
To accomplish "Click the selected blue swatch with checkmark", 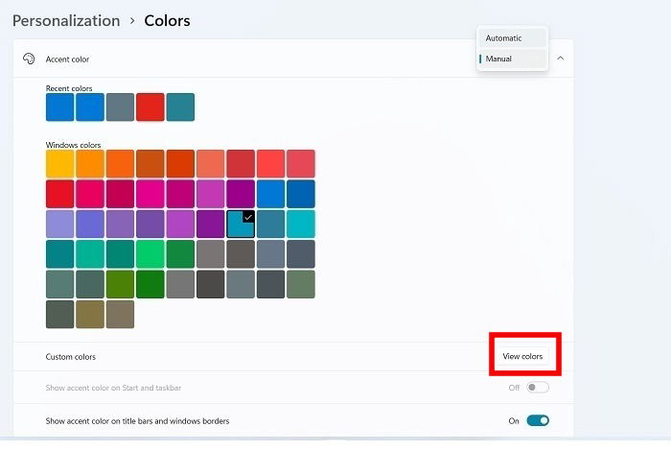I will 241,224.
